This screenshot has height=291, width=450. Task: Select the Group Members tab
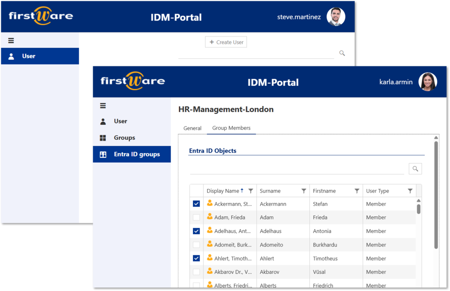tap(231, 128)
